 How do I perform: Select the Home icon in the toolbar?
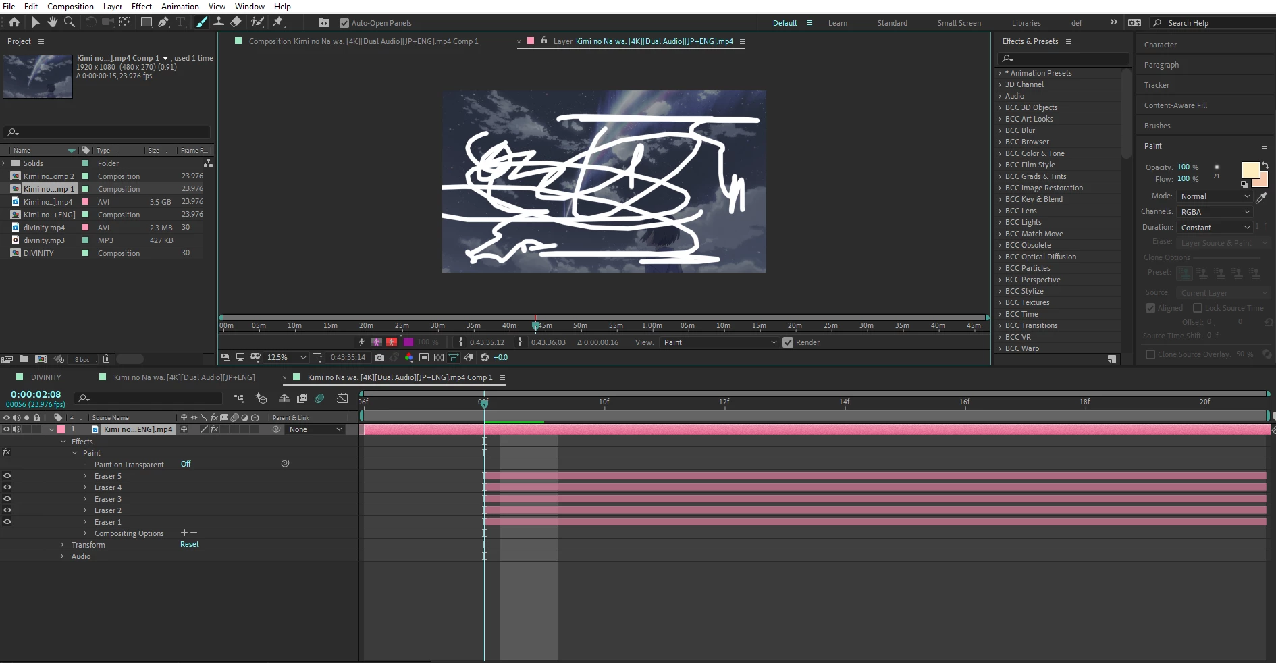tap(14, 22)
